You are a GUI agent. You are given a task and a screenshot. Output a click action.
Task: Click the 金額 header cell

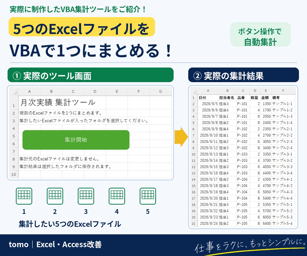point(266,98)
